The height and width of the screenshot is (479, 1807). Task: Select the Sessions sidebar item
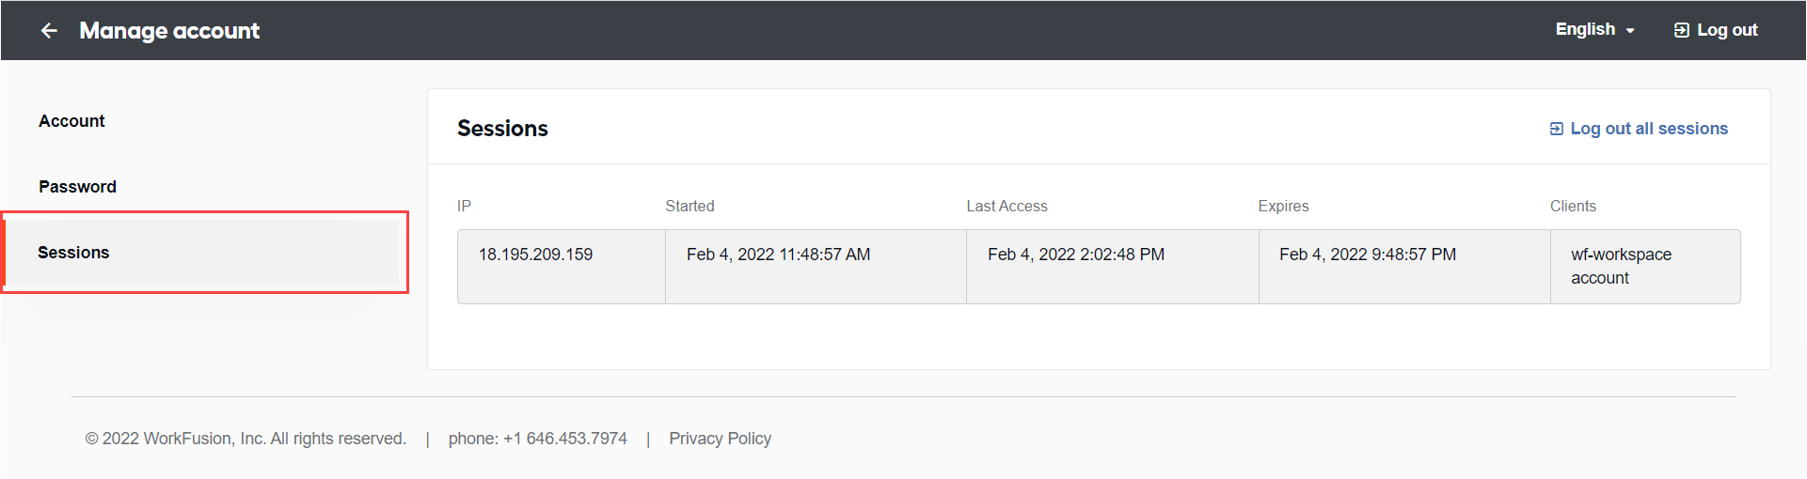click(x=204, y=253)
